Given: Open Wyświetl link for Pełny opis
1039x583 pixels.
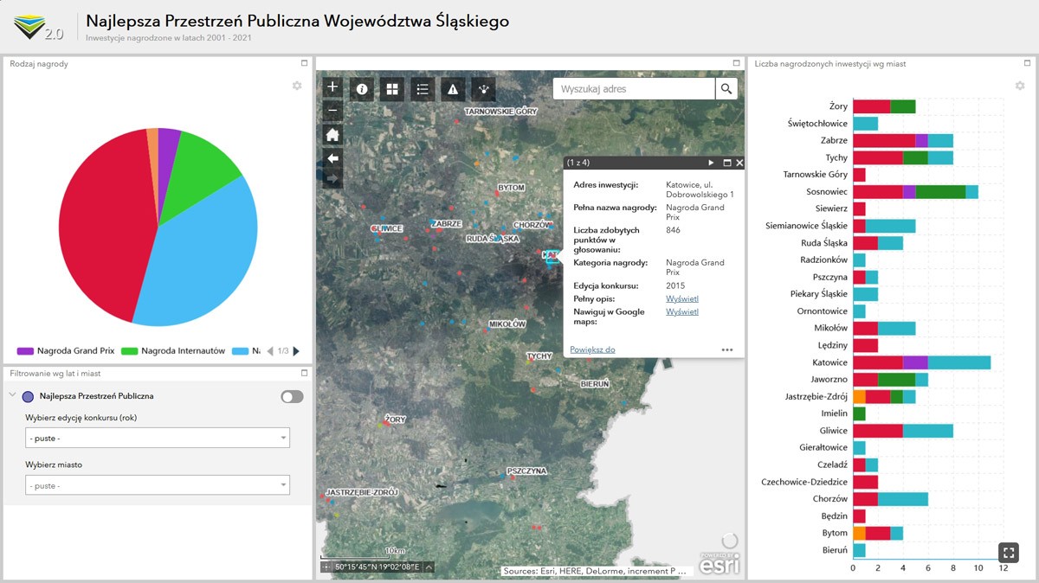Looking at the screenshot, I should pos(681,298).
